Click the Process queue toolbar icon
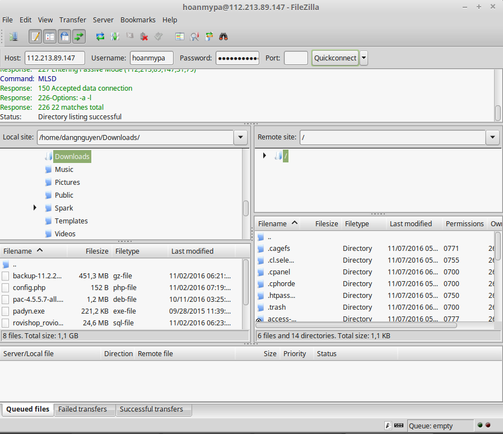503x434 pixels. [115, 36]
